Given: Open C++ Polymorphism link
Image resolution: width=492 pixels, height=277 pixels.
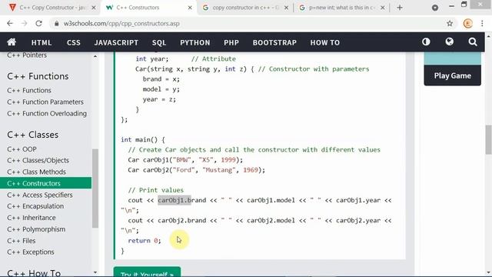Looking at the screenshot, I should point(36,229).
